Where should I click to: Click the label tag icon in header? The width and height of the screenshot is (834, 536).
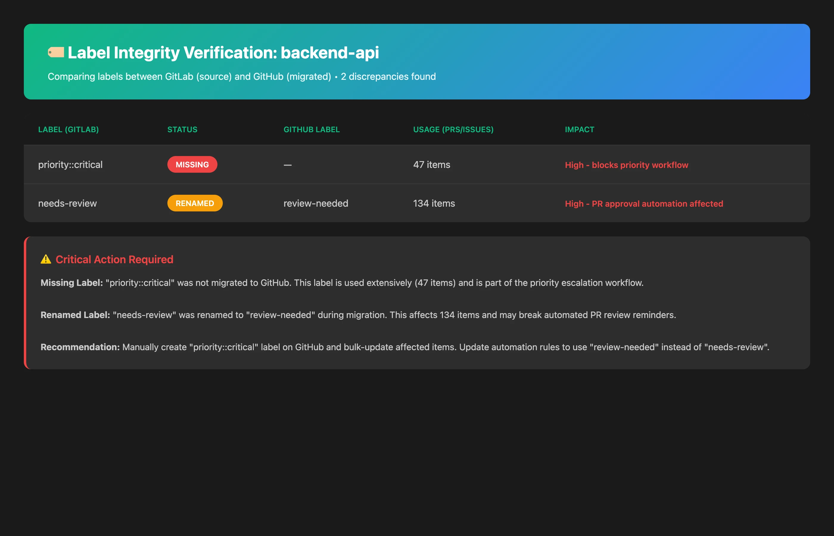tap(56, 52)
